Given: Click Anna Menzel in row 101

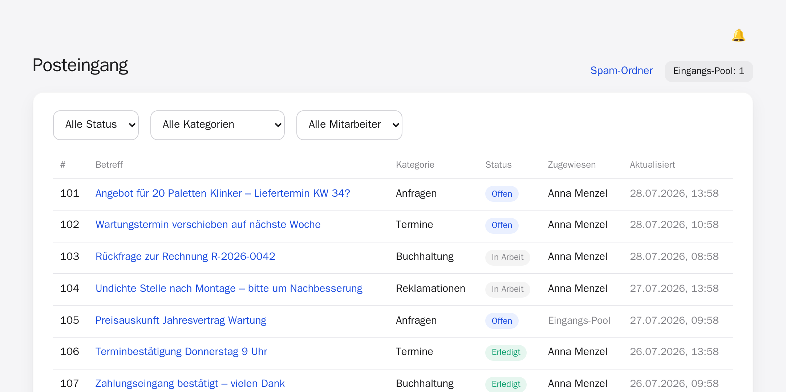Looking at the screenshot, I should [x=578, y=193].
